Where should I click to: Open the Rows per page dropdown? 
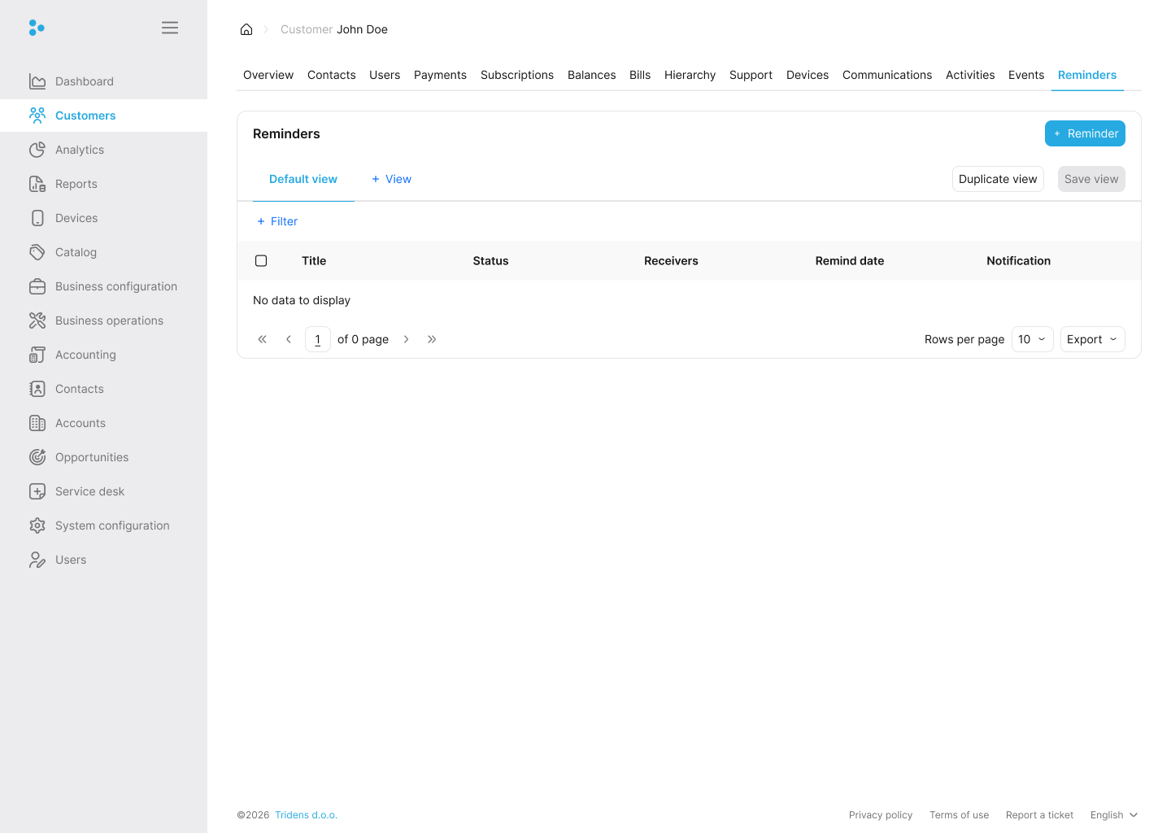[x=1032, y=339]
